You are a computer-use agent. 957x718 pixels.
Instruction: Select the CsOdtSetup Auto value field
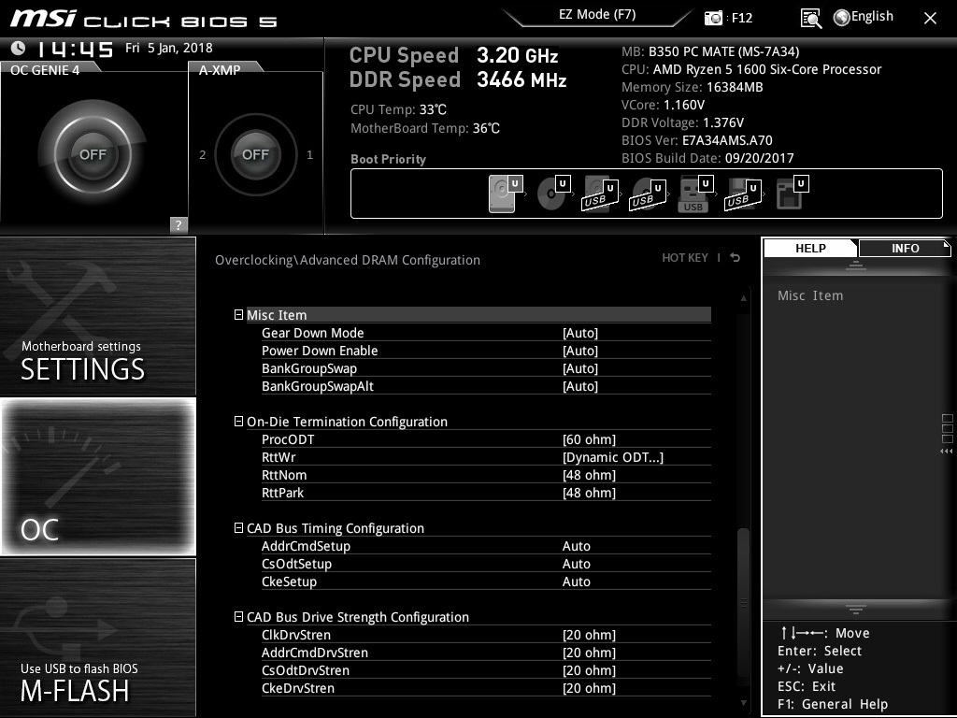576,564
